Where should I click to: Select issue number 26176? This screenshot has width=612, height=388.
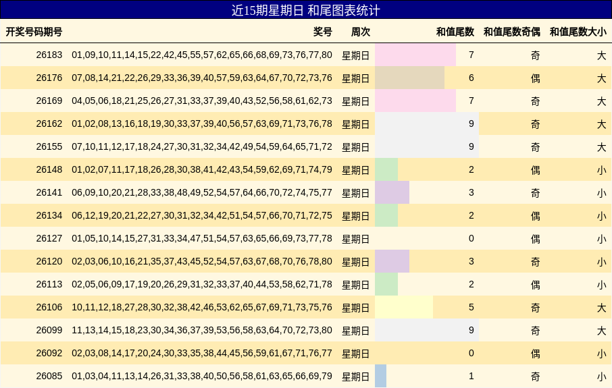[49, 78]
